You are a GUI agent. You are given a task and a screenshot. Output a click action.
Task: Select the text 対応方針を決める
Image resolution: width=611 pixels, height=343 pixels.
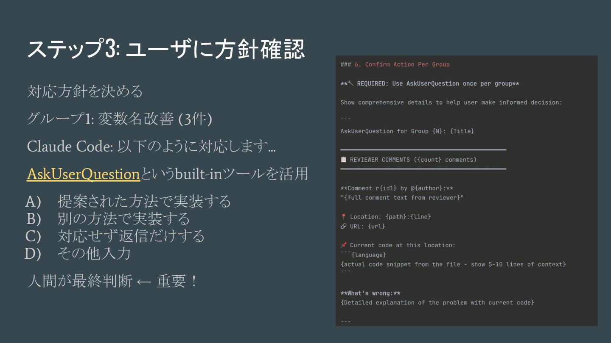click(85, 91)
